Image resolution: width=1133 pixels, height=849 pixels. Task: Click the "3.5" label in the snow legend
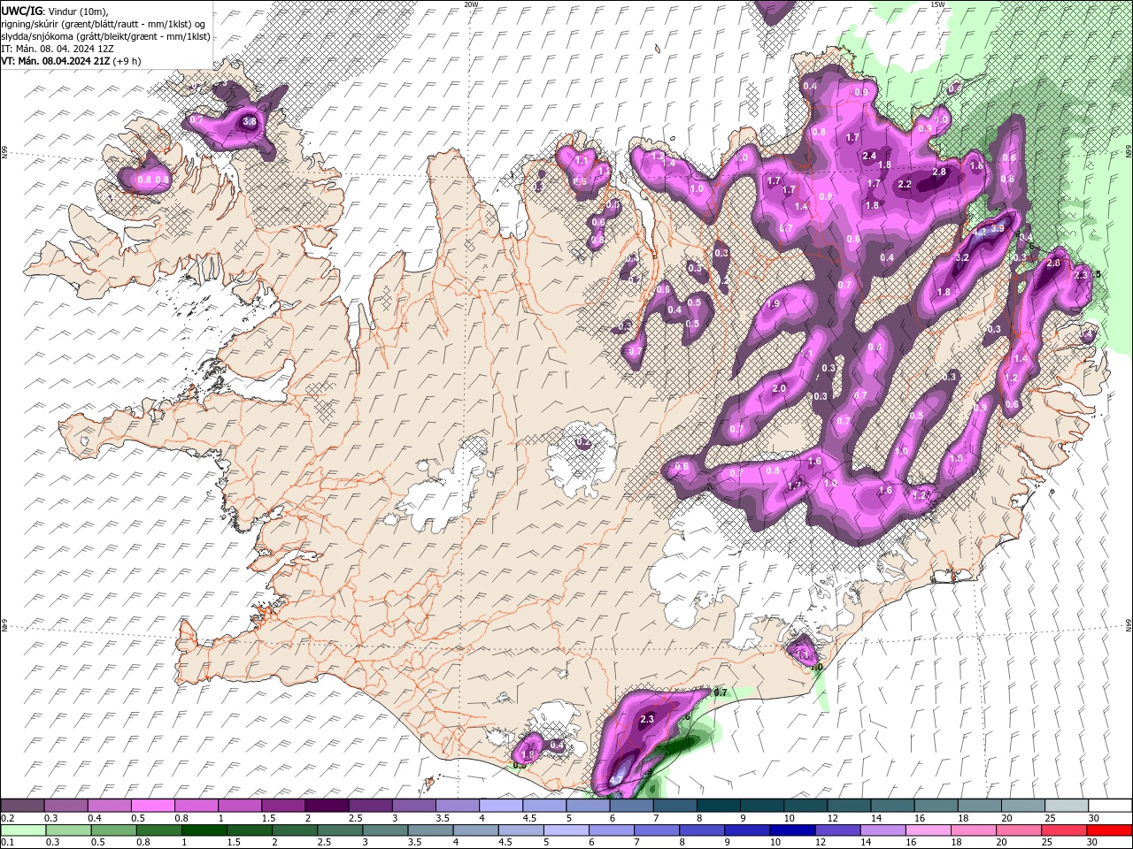(x=443, y=819)
